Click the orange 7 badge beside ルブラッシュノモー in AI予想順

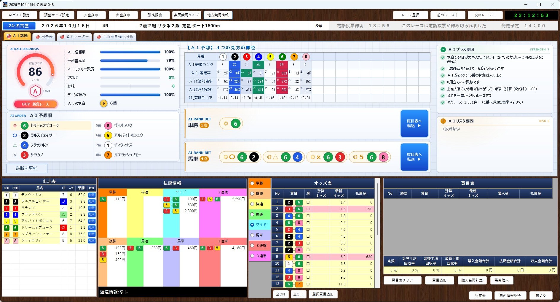(x=108, y=155)
